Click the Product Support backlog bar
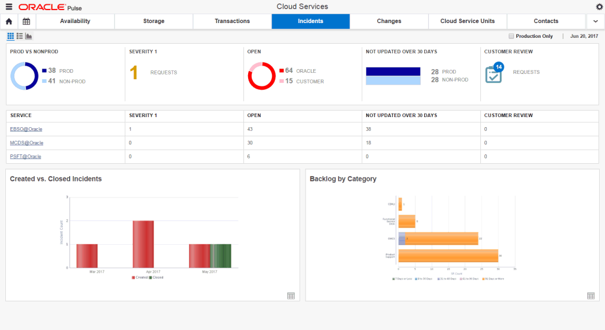This screenshot has width=605, height=330. (448, 256)
